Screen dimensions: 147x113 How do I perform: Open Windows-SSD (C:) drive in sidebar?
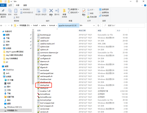coord(14,107)
